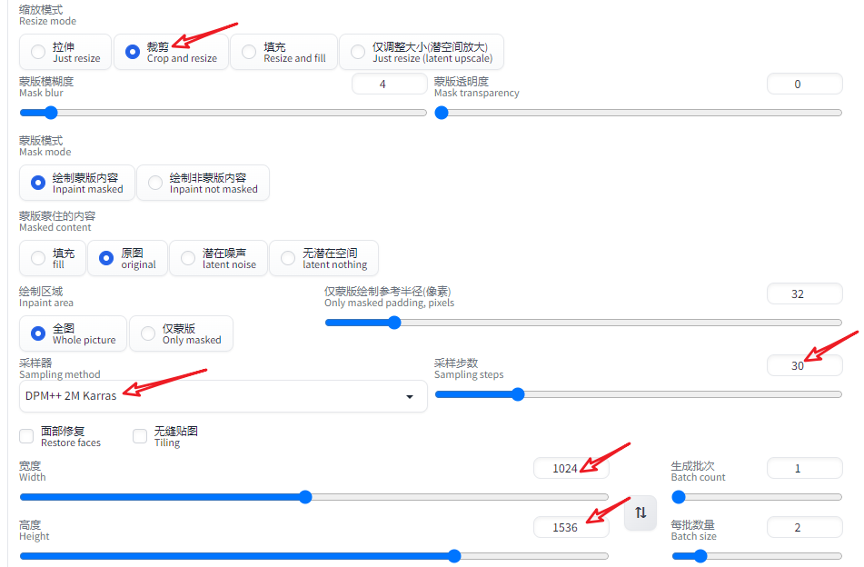Screen dimensions: 864x567
Task: Adjust the Height slider
Action: 314,556
